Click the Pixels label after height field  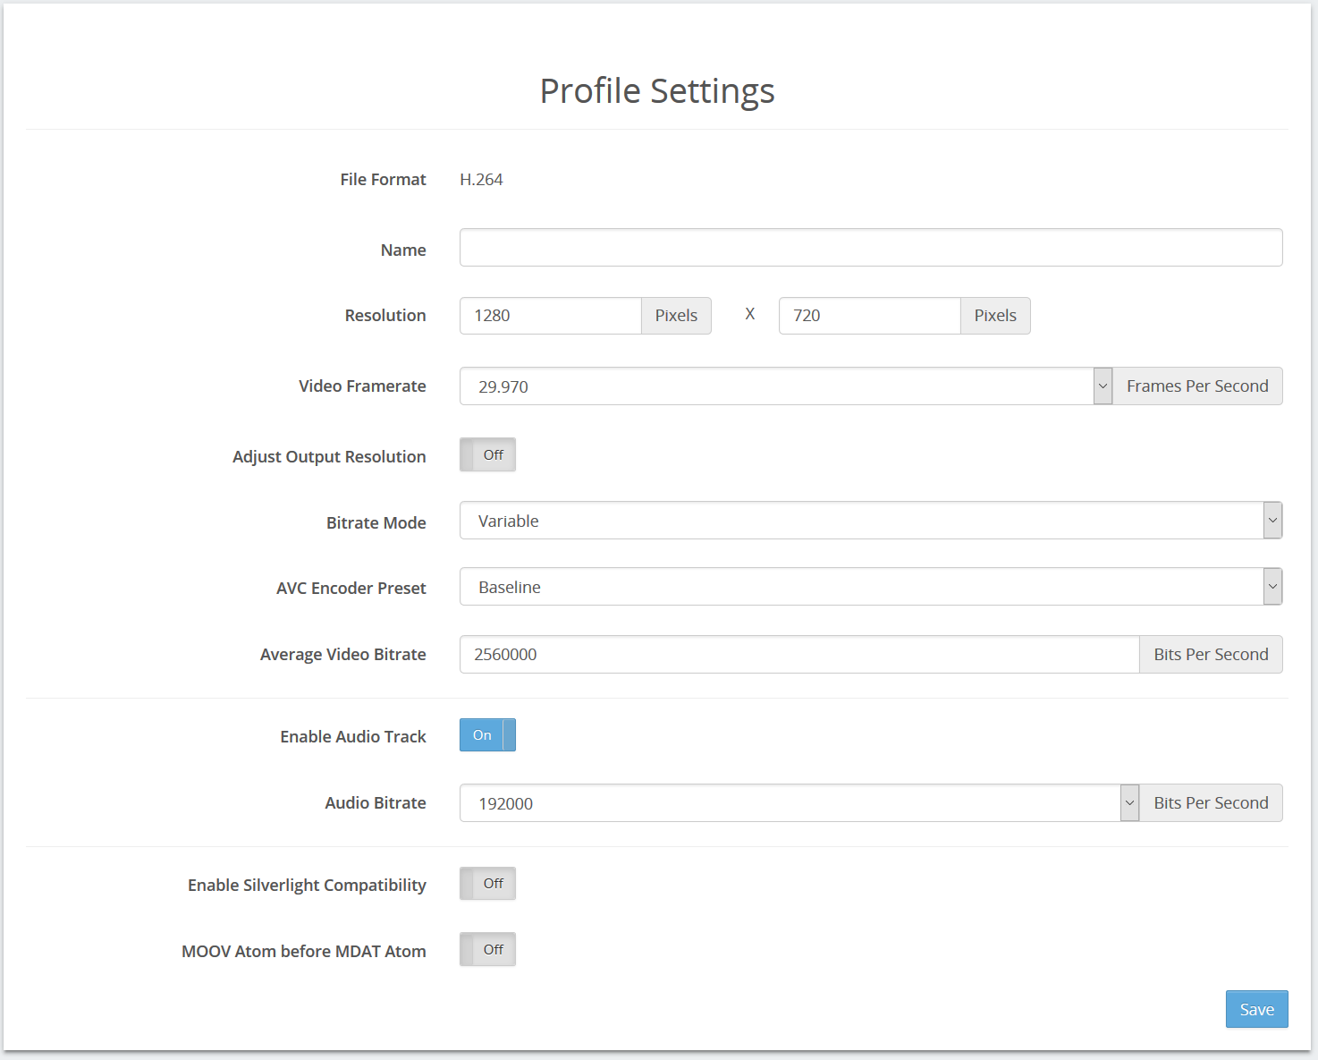click(995, 316)
